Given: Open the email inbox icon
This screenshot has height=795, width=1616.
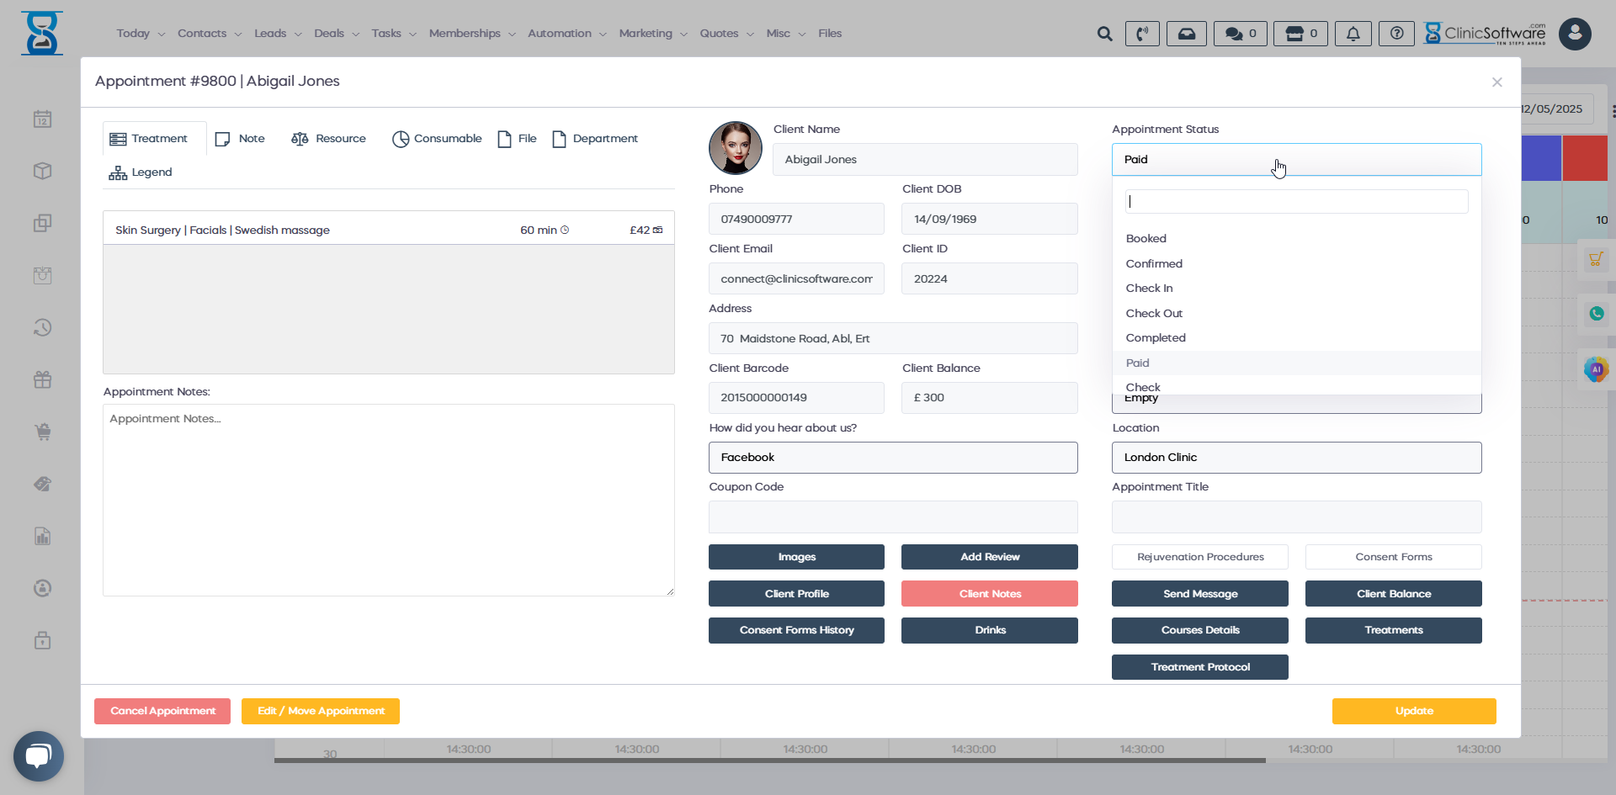Looking at the screenshot, I should point(1187,34).
